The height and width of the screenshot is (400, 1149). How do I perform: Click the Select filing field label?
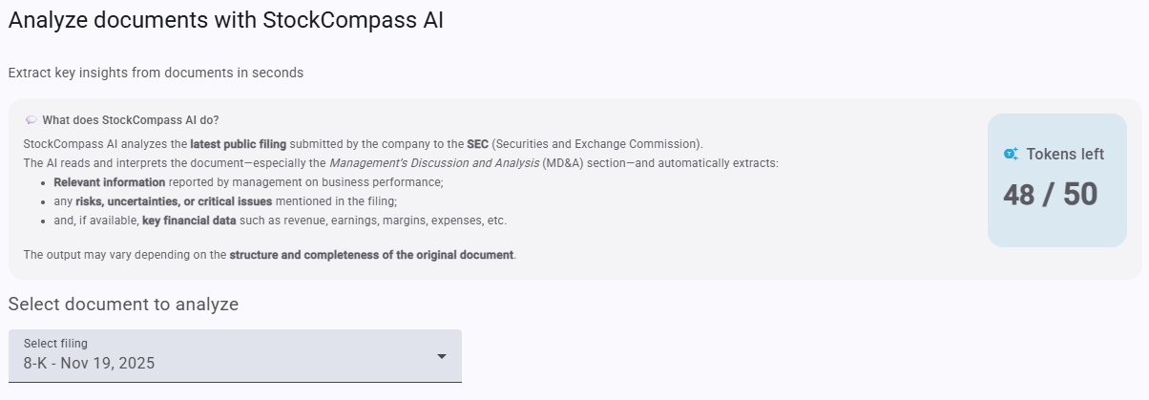55,343
